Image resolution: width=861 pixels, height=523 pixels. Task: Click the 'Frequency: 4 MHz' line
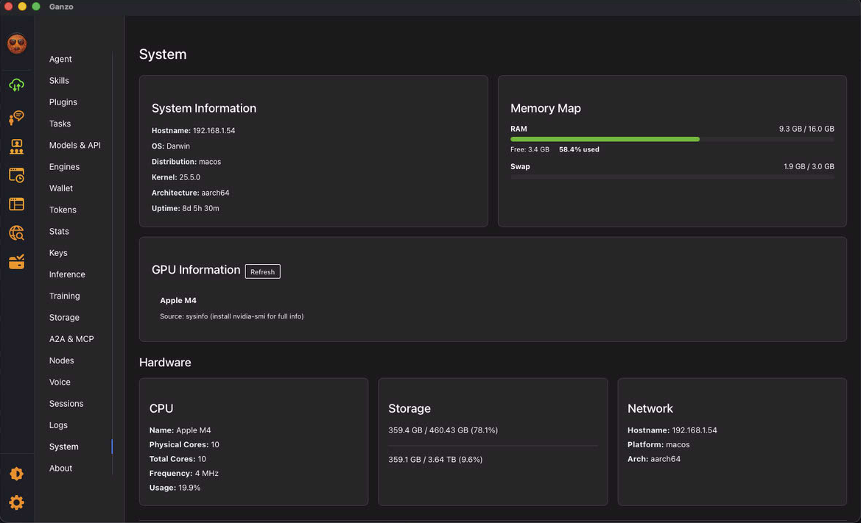pos(184,473)
